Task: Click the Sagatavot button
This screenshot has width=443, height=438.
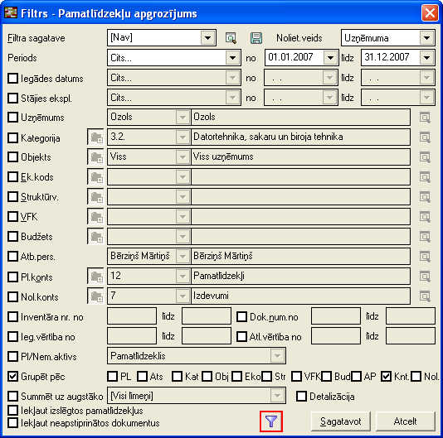Action: (341, 421)
